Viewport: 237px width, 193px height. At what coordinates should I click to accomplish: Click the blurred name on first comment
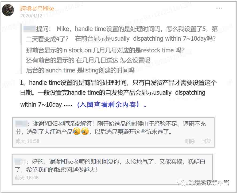(x=21, y=123)
